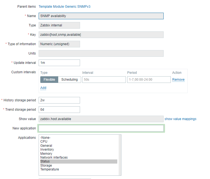
Task: Switch to Scheduling interval type
Action: [70, 80]
